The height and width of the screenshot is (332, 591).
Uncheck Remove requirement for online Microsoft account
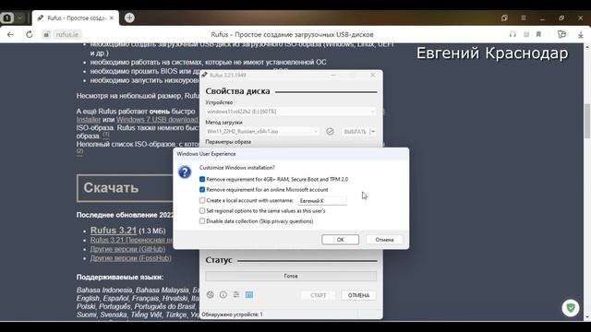[202, 190]
